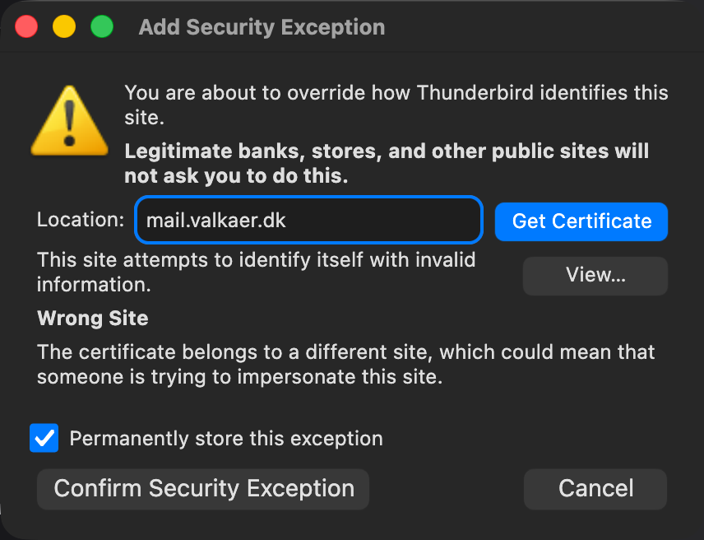Confirm Security Exception
Viewport: 704px width, 540px height.
[x=203, y=488]
